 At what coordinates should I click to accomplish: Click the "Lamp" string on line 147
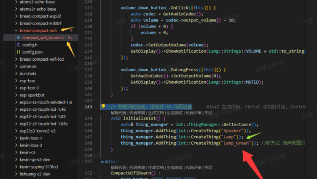pos(228,137)
